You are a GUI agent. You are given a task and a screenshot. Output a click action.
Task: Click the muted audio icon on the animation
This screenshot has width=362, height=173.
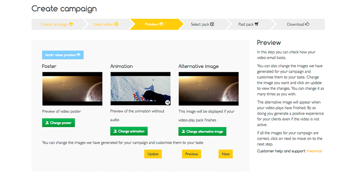[x=167, y=102]
